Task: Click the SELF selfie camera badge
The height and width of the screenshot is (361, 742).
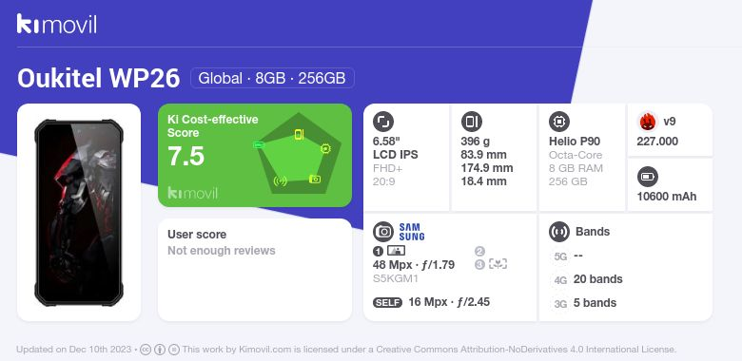Action: 387,302
